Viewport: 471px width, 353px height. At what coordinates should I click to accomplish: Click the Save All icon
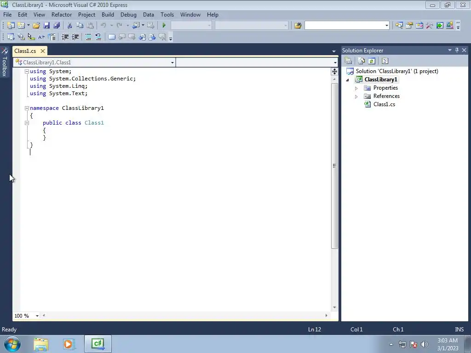tap(57, 26)
